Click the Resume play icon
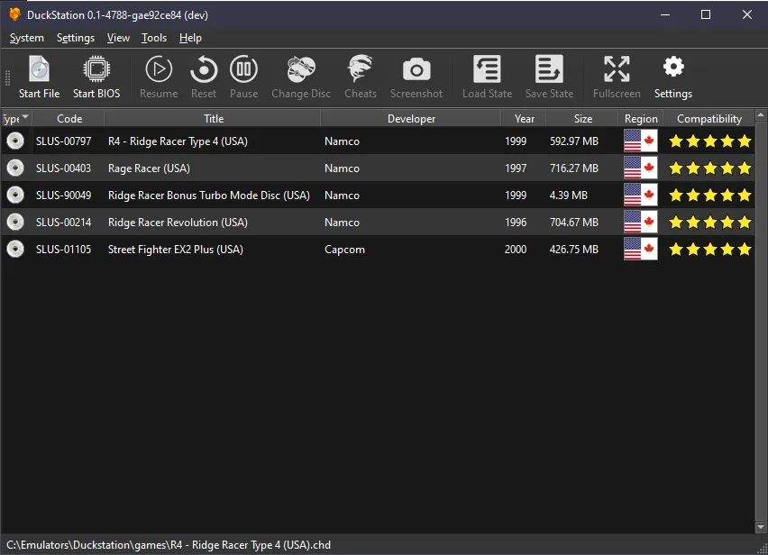 pyautogui.click(x=159, y=69)
